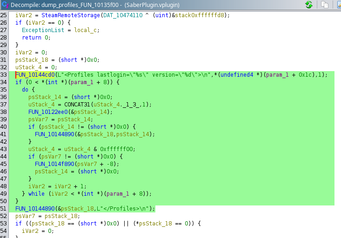Click the green re-decompile refresh icon
This screenshot has width=341, height=238.
tap(309, 5)
